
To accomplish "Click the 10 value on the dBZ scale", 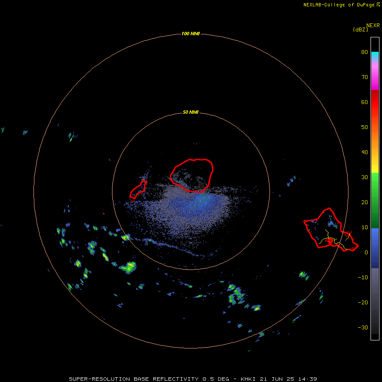I will (x=365, y=228).
